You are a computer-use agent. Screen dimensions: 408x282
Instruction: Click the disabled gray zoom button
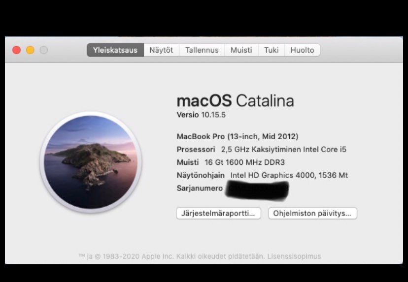tap(44, 50)
